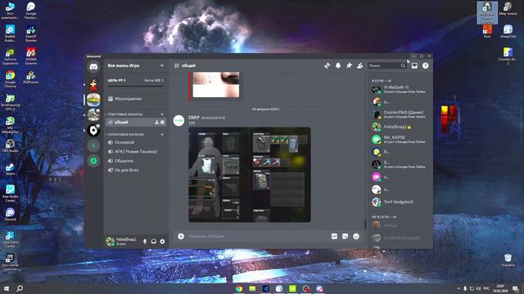Image resolution: width=524 pixels, height=294 pixels.
Task: Open the Мероприятия events entry
Action: [135, 99]
